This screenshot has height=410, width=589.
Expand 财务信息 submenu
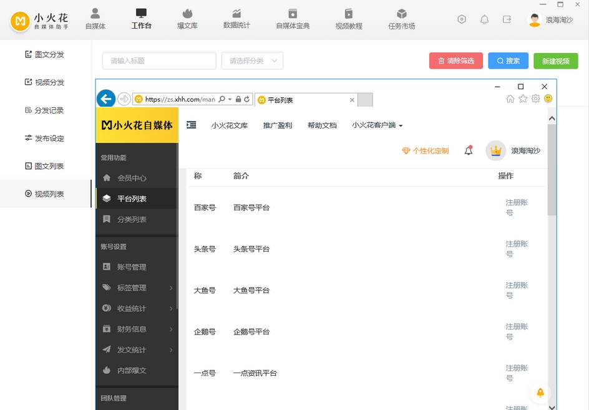coord(137,329)
